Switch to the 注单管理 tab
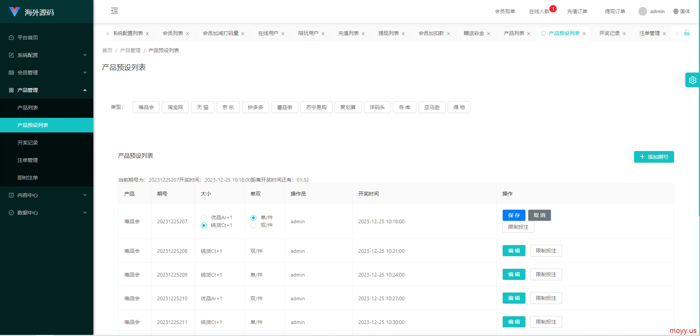The width and height of the screenshot is (700, 336). pos(649,33)
